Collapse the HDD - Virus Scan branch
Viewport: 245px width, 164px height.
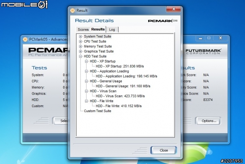(86, 91)
